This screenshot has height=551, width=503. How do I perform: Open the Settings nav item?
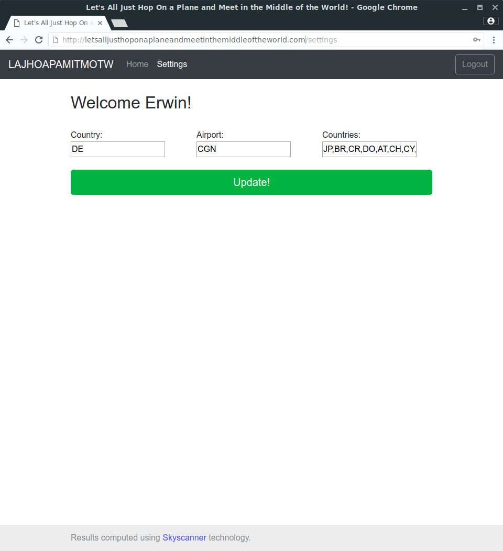[x=172, y=64]
